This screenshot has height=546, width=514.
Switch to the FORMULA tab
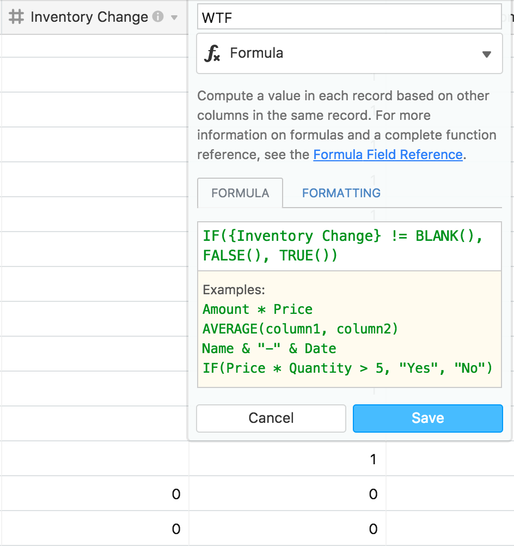tap(240, 193)
